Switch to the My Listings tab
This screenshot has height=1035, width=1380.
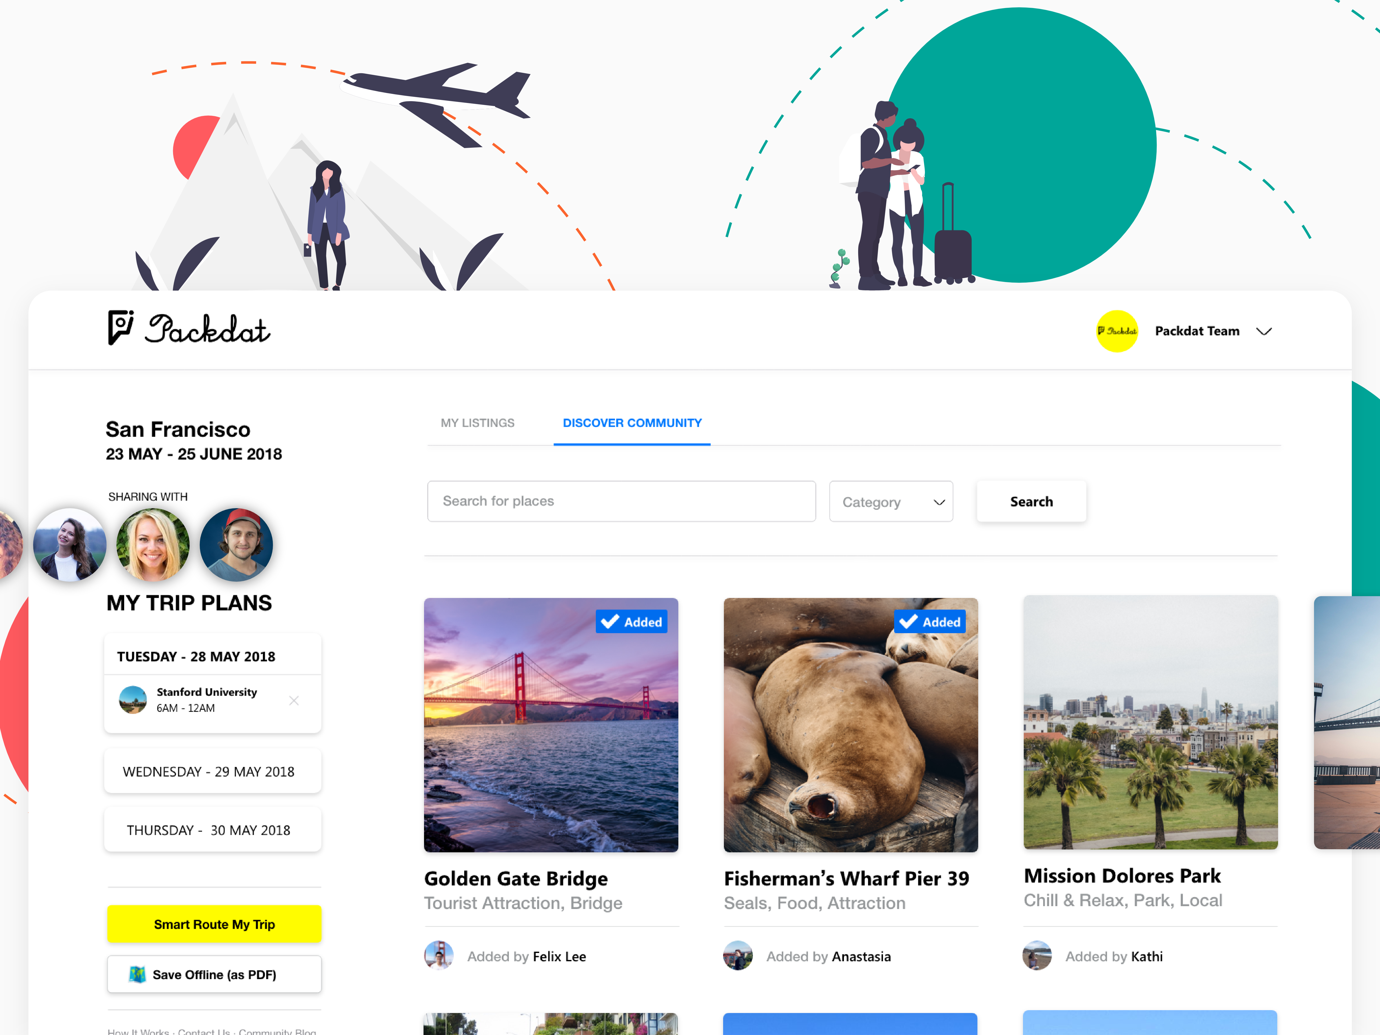pyautogui.click(x=477, y=423)
